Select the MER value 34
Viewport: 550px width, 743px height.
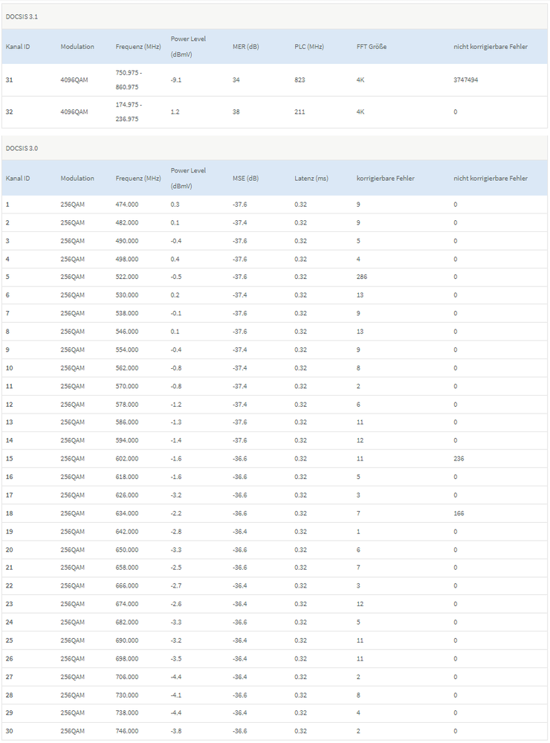pos(236,80)
